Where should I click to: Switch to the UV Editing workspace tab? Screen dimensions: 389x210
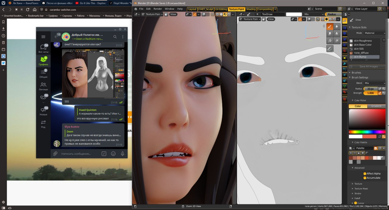pyautogui.click(x=221, y=9)
